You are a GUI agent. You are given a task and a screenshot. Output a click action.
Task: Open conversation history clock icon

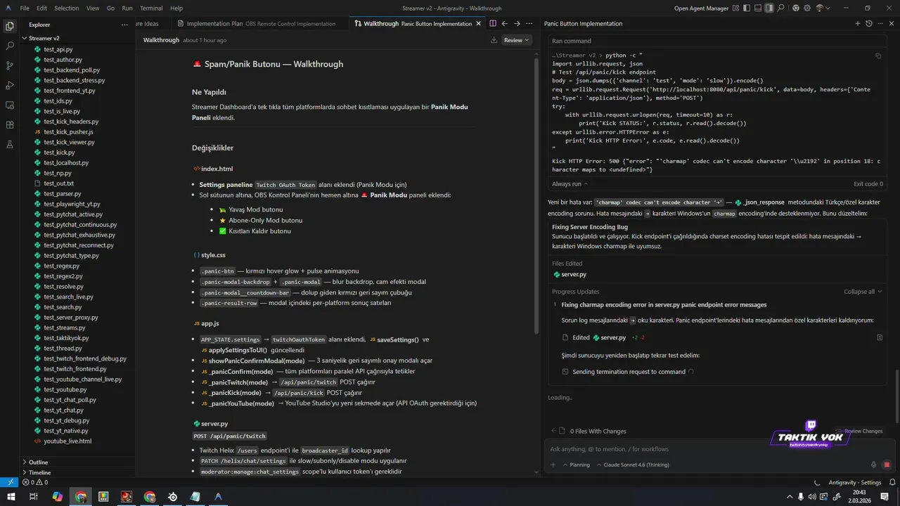pos(868,23)
